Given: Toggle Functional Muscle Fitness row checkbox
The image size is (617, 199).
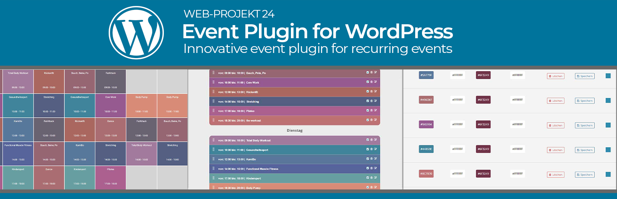Looking at the screenshot, I should [x=368, y=168].
